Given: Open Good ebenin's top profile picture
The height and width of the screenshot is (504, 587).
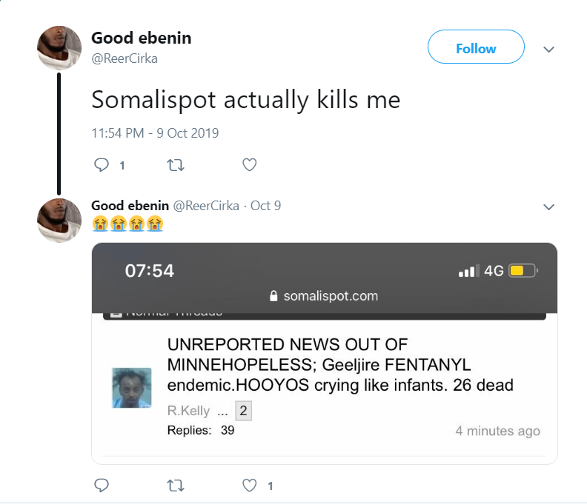Looking at the screenshot, I should tap(59, 48).
